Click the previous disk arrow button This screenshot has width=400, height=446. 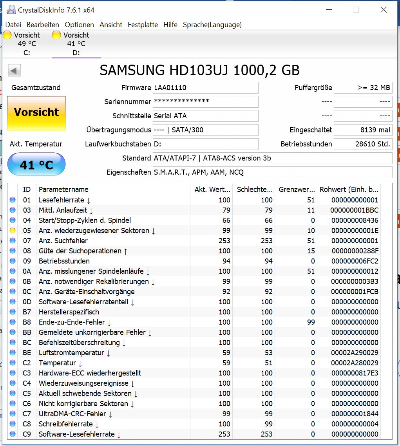click(14, 70)
